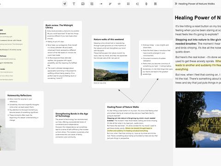Open the Nature walks of this weekend card
221x166 pixels.
[x=111, y=61]
